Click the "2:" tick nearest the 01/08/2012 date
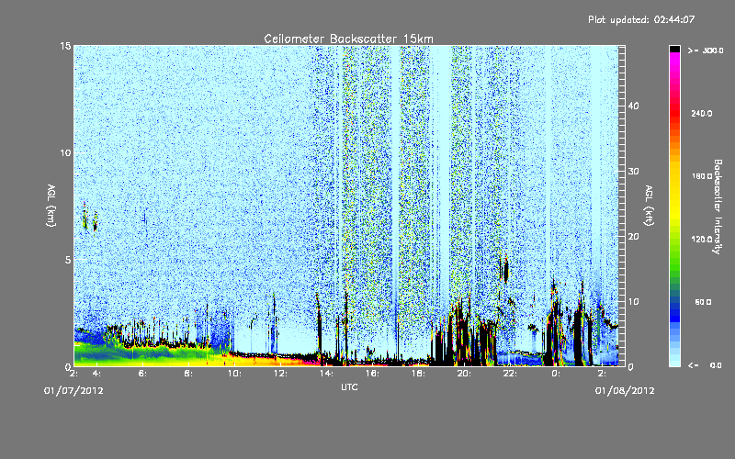Viewport: 735px width, 459px height. (x=602, y=374)
